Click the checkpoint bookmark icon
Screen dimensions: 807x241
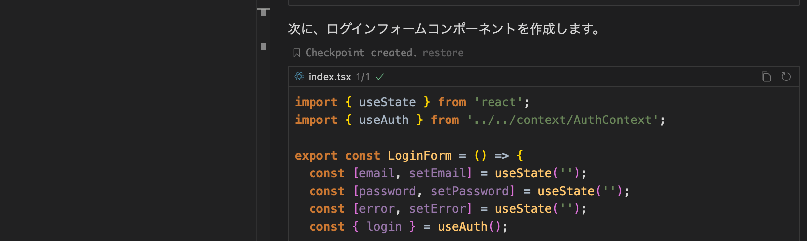(297, 53)
